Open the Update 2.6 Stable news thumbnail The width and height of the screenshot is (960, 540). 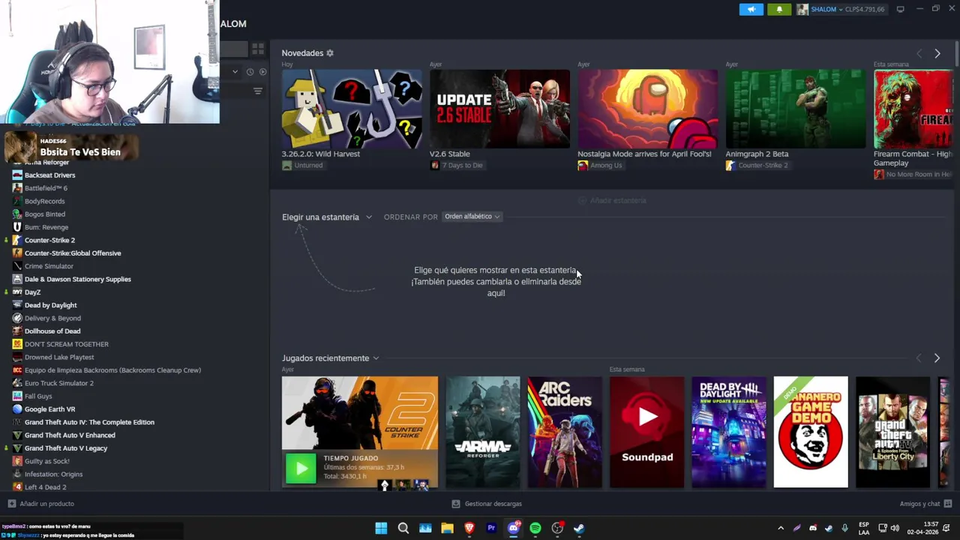point(499,109)
